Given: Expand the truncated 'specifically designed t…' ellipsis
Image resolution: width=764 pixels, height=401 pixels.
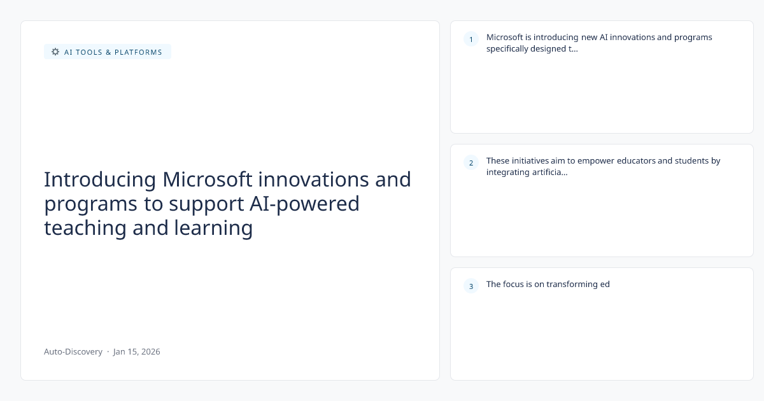Looking at the screenshot, I should click(574, 48).
